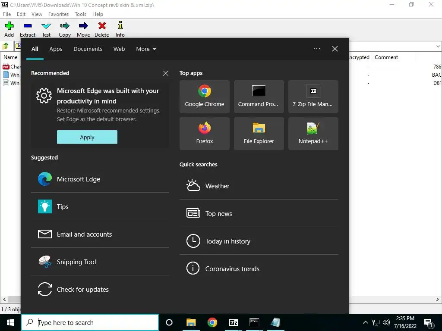Launch Command Prompt from Top apps
Screen dimensions: 442x331
pyautogui.click(x=259, y=97)
